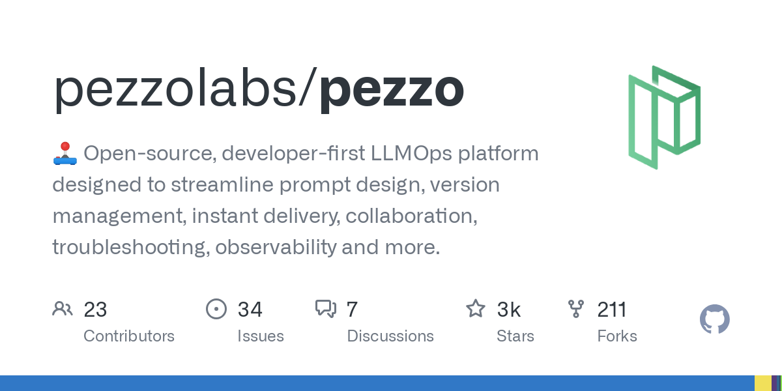The width and height of the screenshot is (782, 391).
Task: Open the pezzolabs/pezzo repository title
Action: tap(259, 90)
